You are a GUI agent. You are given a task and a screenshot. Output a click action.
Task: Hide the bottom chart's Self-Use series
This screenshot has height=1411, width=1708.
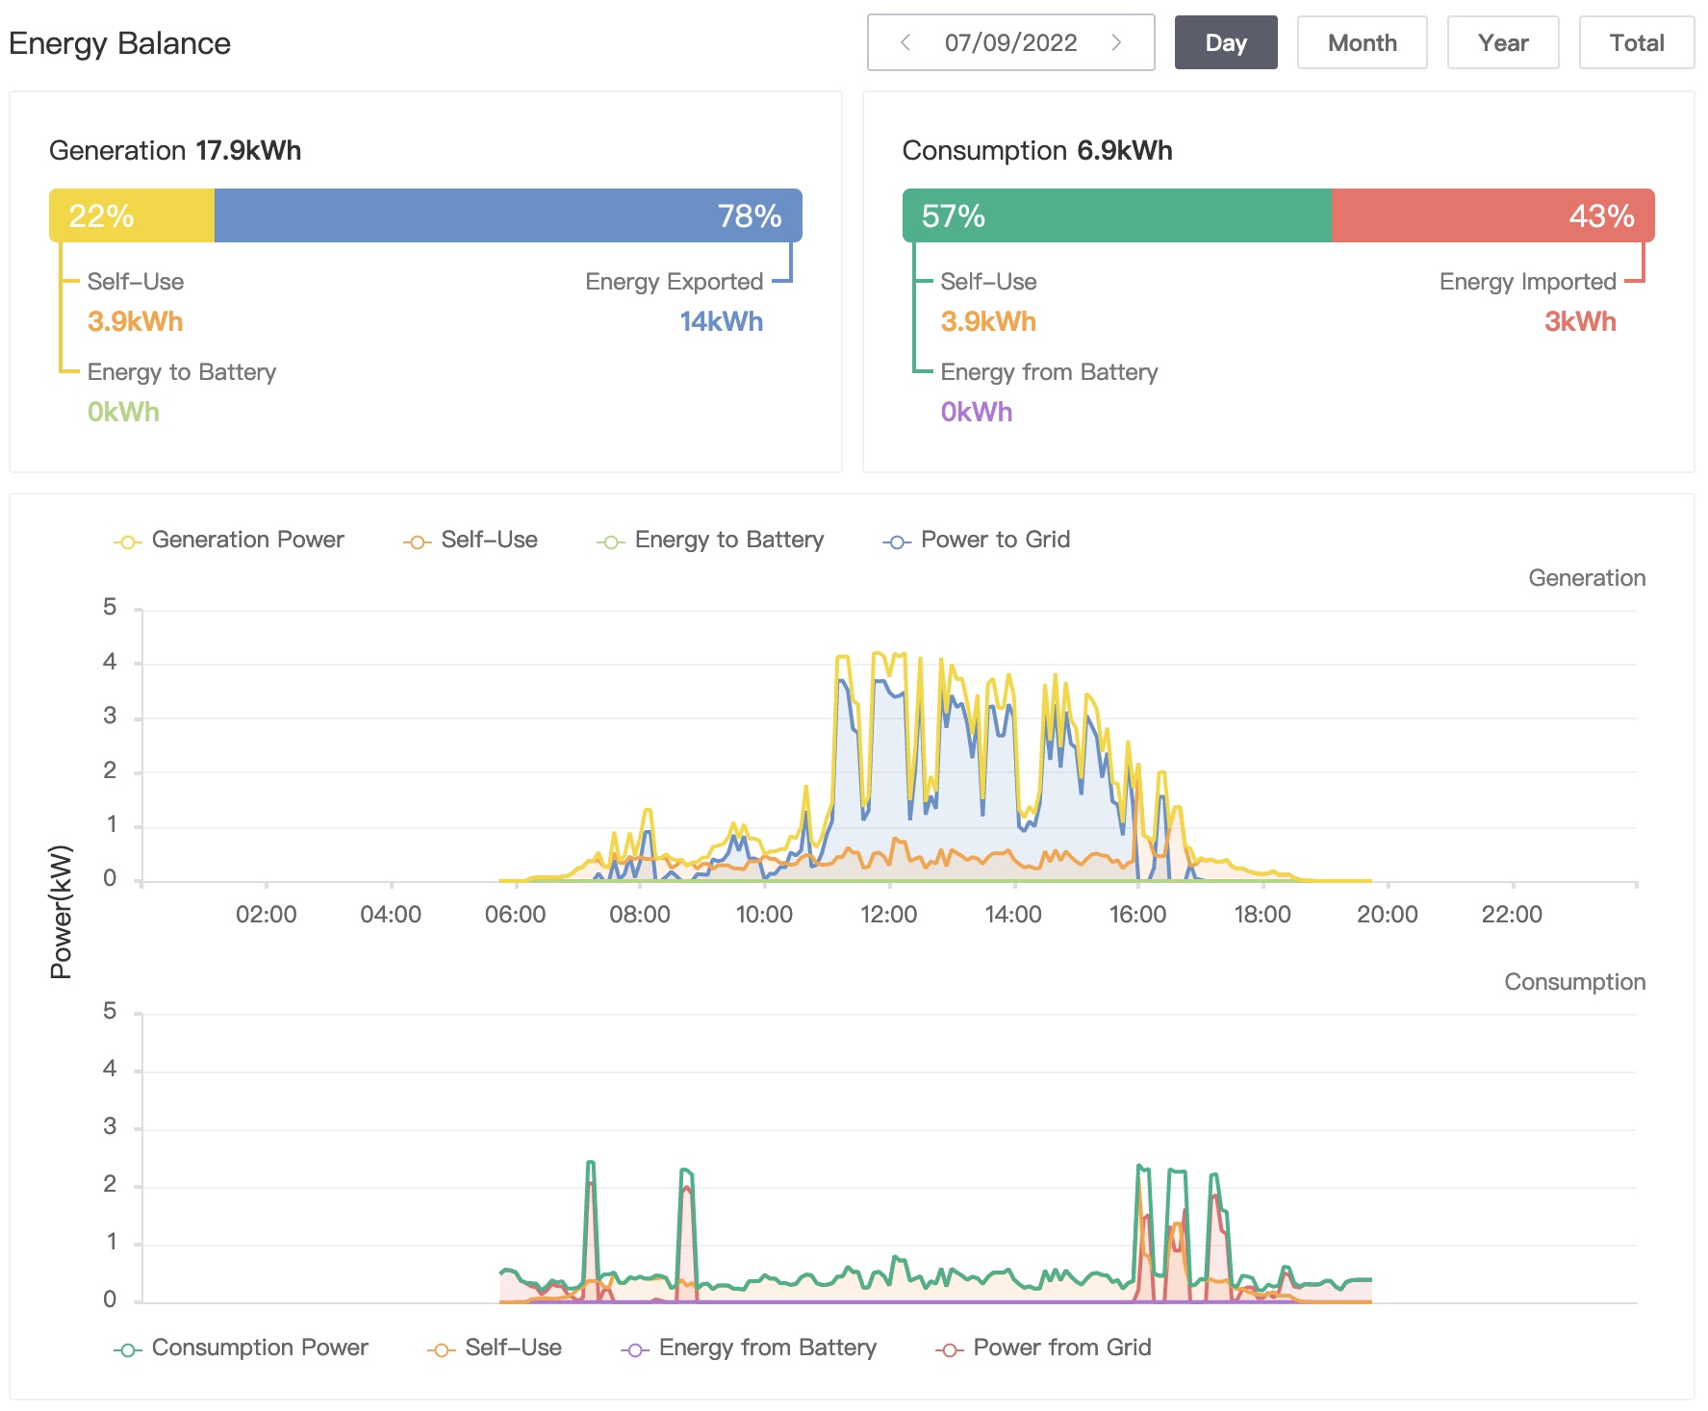(441, 1349)
